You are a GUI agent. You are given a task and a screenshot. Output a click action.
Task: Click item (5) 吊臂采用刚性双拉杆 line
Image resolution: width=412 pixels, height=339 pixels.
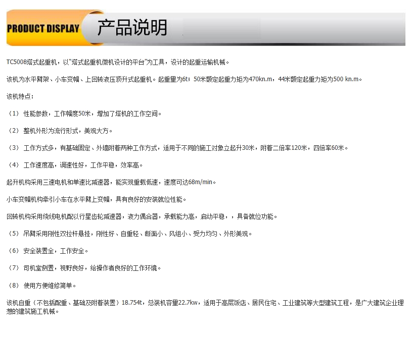pyautogui.click(x=130, y=234)
